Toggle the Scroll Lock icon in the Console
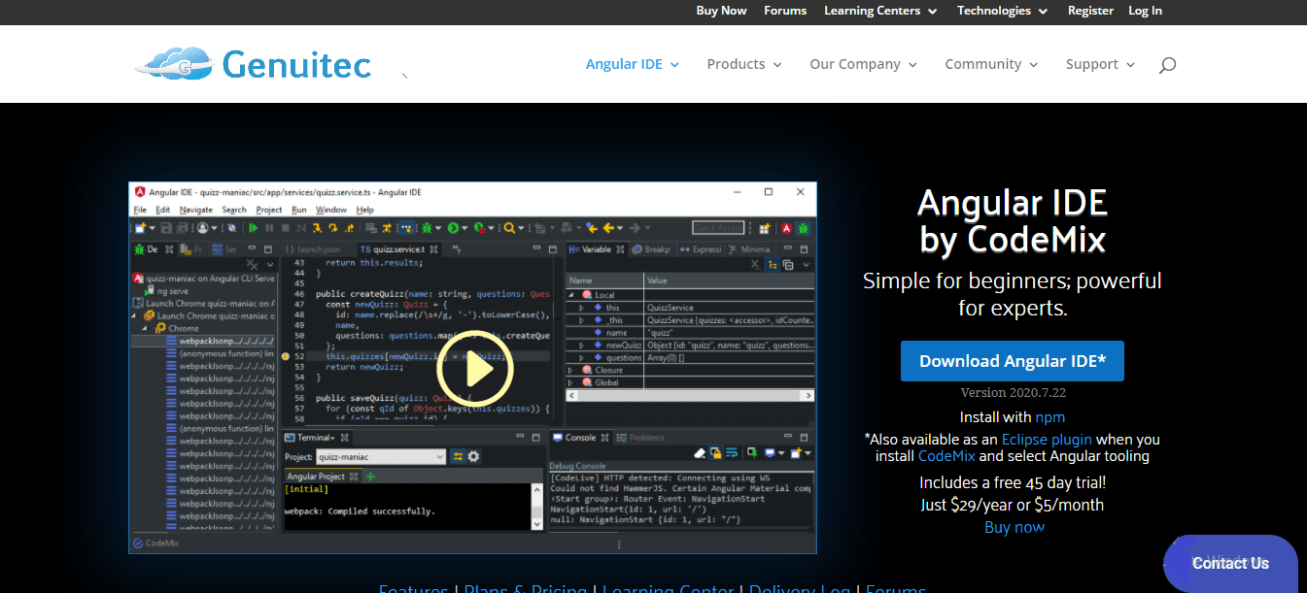Viewport: 1307px width, 593px height. point(715,452)
